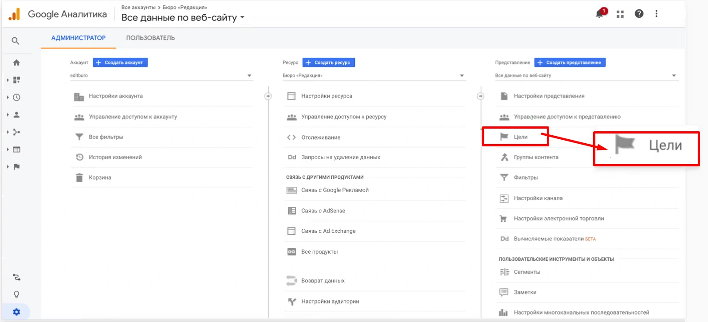Click the Создать аккаунт button
Image resolution: width=708 pixels, height=322 pixels.
click(x=120, y=63)
